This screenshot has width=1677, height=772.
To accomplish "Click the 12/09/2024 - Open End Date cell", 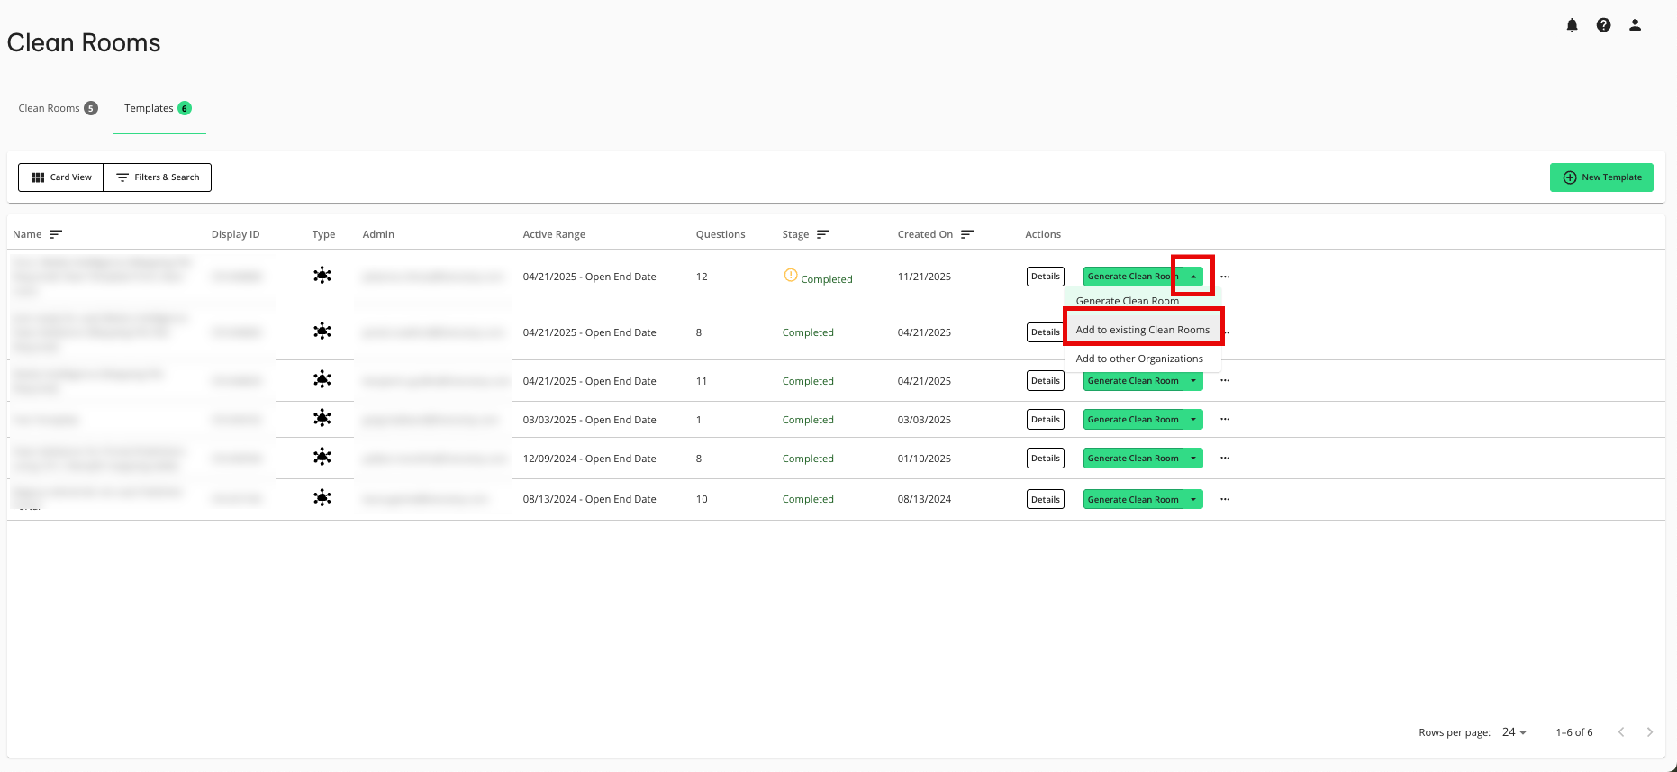I will click(589, 459).
